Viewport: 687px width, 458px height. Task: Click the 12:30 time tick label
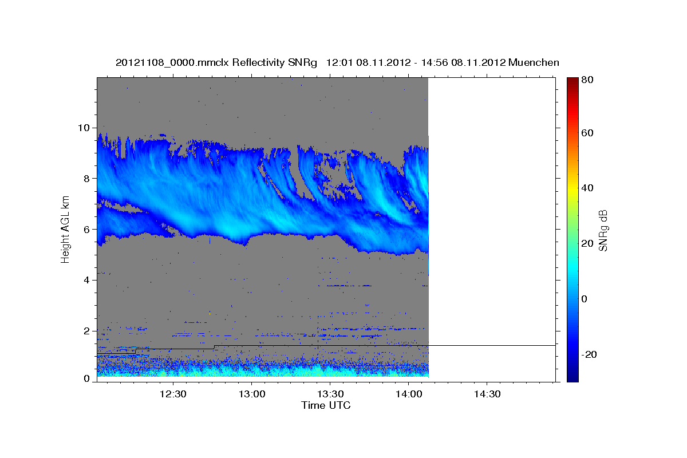click(173, 394)
